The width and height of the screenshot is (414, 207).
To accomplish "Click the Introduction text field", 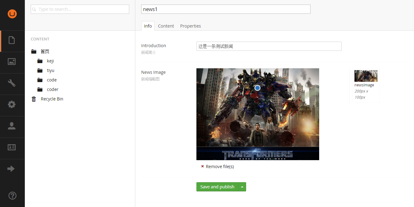I will click(x=269, y=46).
